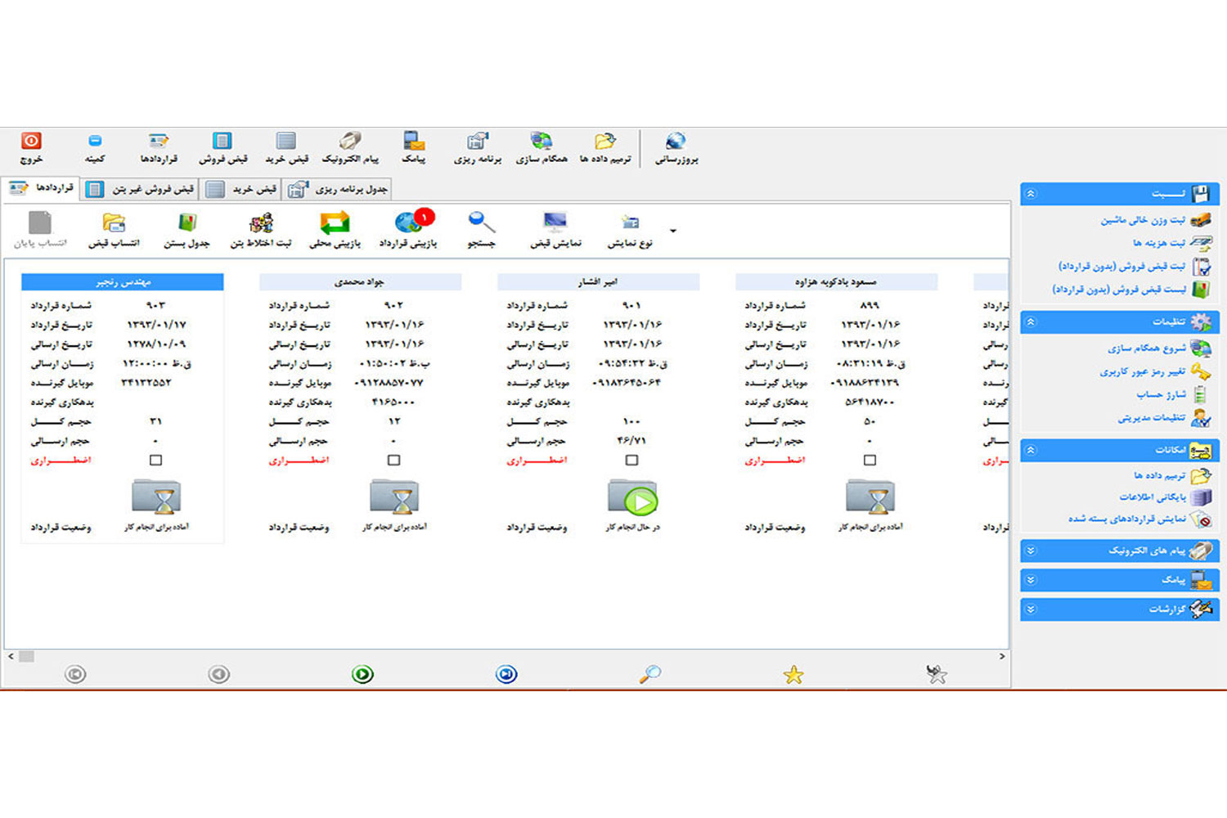This screenshot has height=818, width=1227.
Task: Check اضطراری checkbox for contract ۹۰۳
Action: point(155,461)
